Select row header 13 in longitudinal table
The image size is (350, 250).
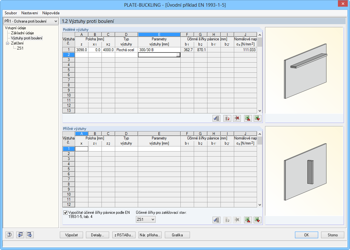coord(68,111)
